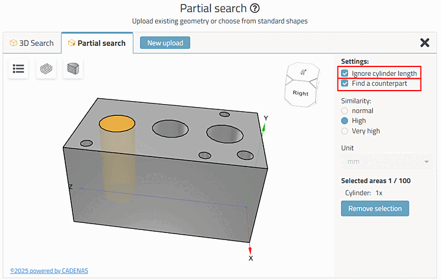441x280 pixels.
Task: Uncheck Ignore cylinder length
Action: click(x=345, y=74)
